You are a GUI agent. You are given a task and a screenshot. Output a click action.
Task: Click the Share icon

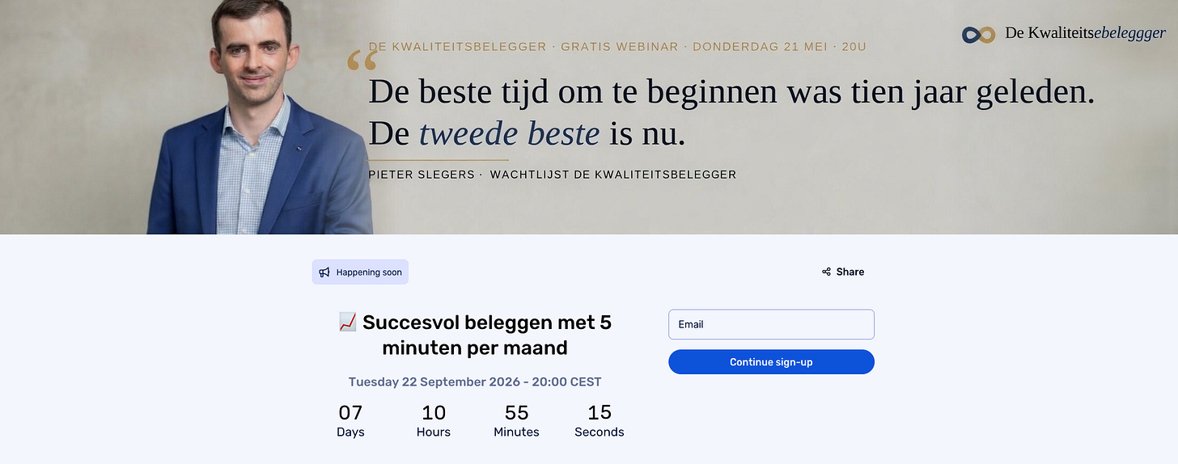(x=826, y=272)
